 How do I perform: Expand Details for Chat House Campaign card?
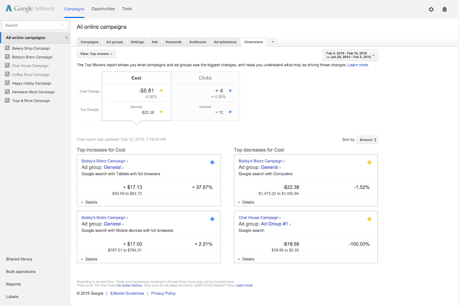tap(247, 259)
